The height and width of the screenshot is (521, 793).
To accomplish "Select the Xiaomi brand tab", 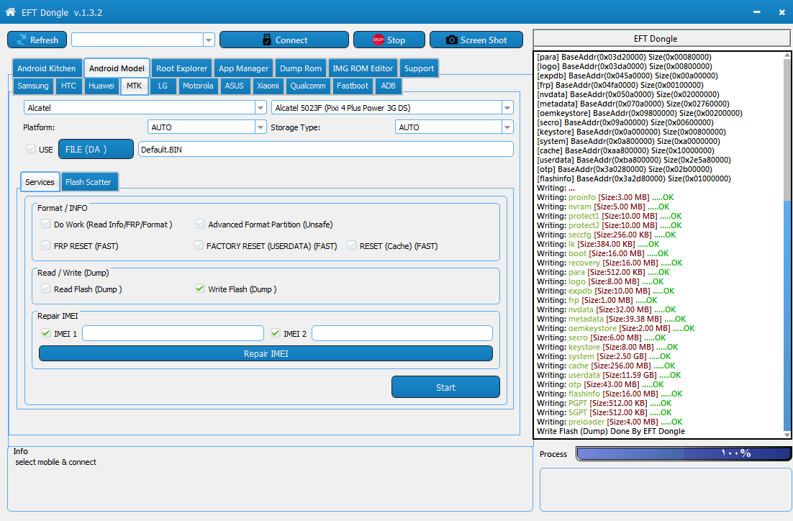I will (268, 86).
